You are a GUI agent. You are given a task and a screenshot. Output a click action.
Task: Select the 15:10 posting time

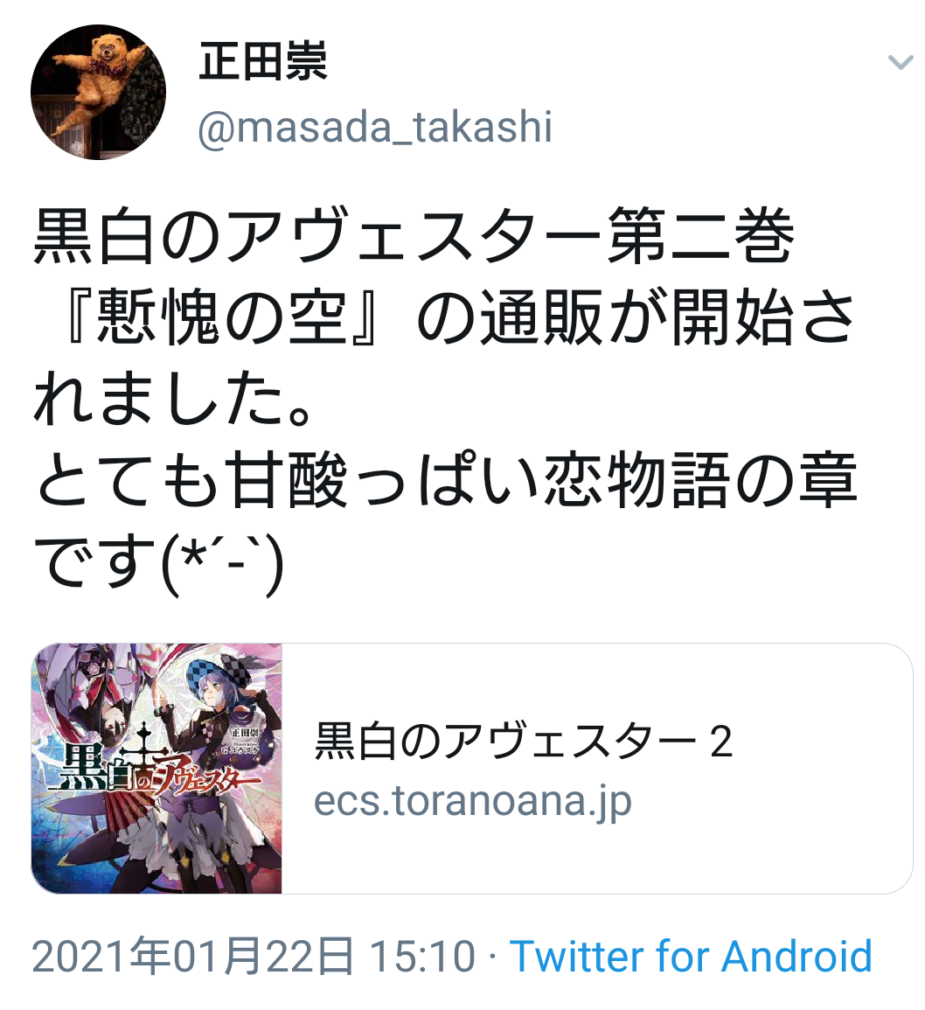pyautogui.click(x=422, y=956)
